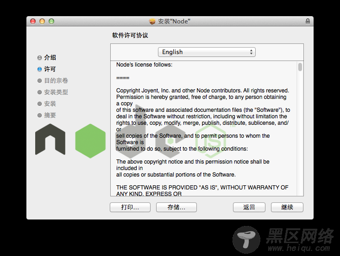Click the window title 安装"Node"
This screenshot has width=340, height=256.
click(174, 21)
